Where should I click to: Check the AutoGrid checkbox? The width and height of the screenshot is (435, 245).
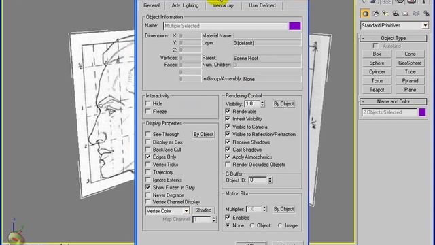pyautogui.click(x=376, y=46)
